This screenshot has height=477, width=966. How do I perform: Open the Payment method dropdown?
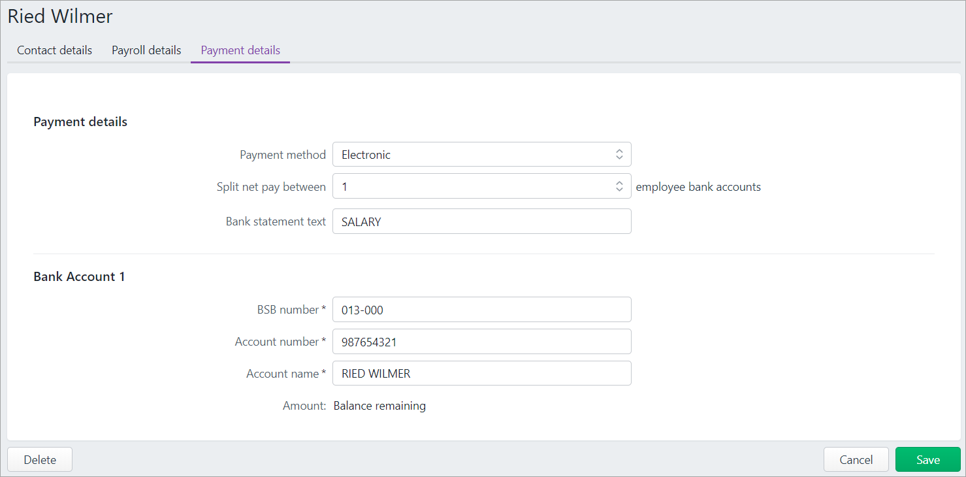point(481,154)
